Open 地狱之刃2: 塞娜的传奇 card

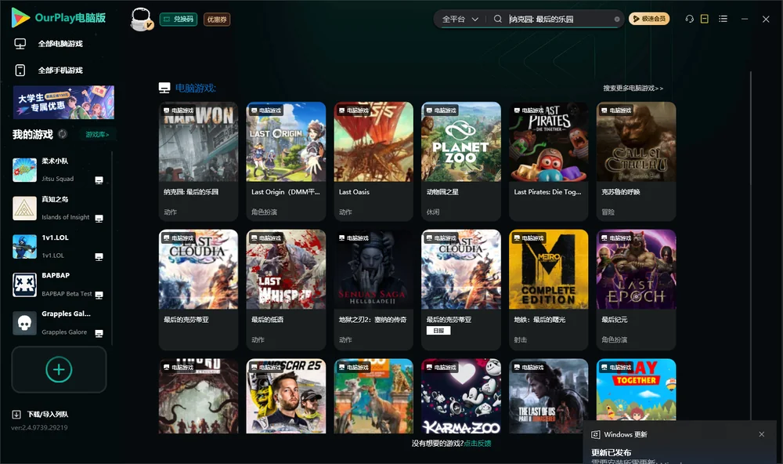pos(373,289)
